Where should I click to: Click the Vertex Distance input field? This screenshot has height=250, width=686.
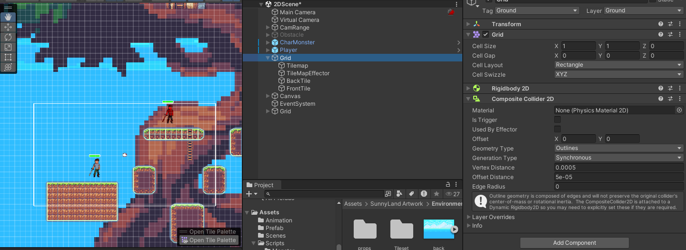tap(619, 167)
